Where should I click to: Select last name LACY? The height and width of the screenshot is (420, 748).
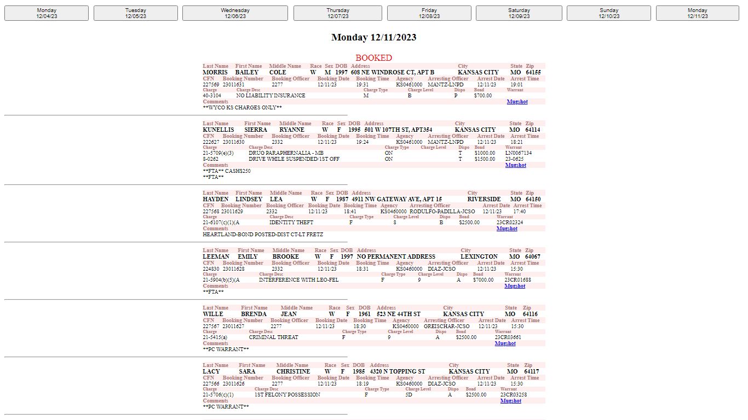(211, 371)
